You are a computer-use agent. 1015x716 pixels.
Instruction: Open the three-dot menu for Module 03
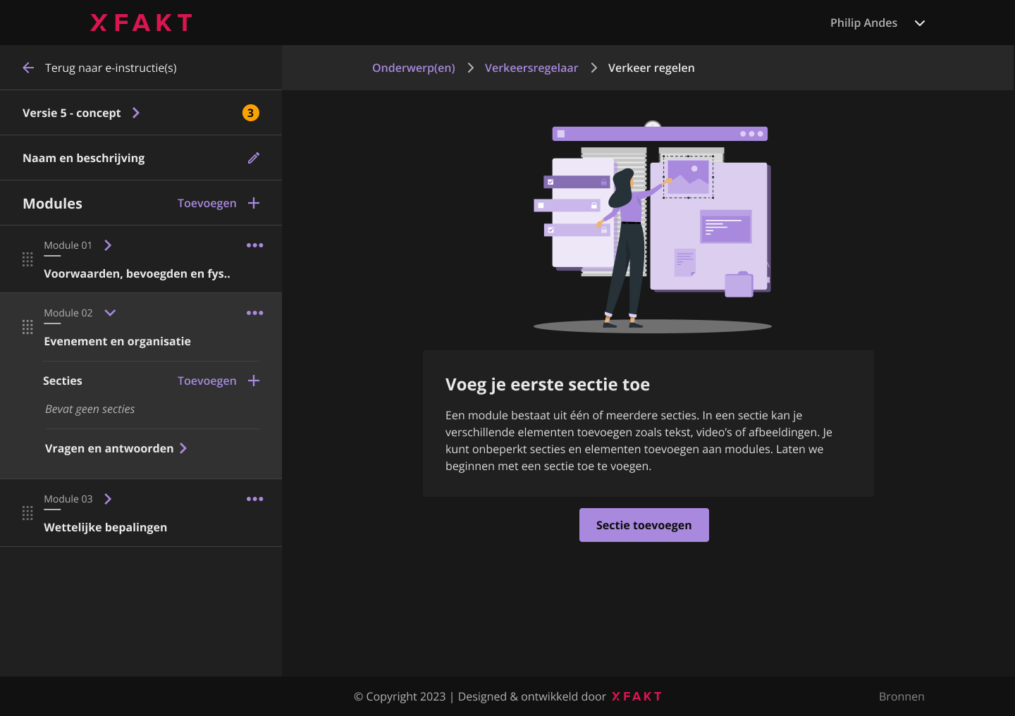(x=254, y=499)
